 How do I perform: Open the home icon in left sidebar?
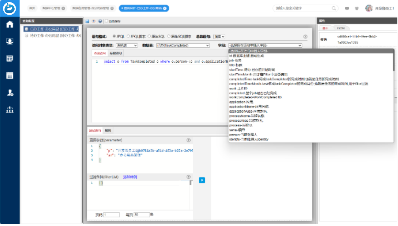click(10, 24)
